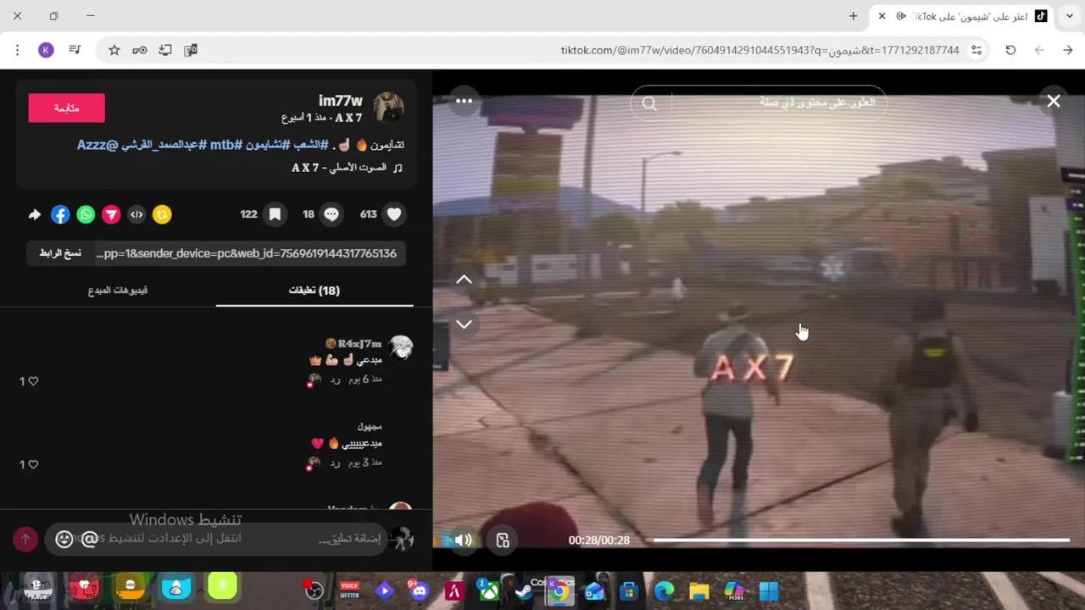Image resolution: width=1085 pixels, height=610 pixels.
Task: Open R4xJ7m commenter avatar
Action: pos(400,348)
